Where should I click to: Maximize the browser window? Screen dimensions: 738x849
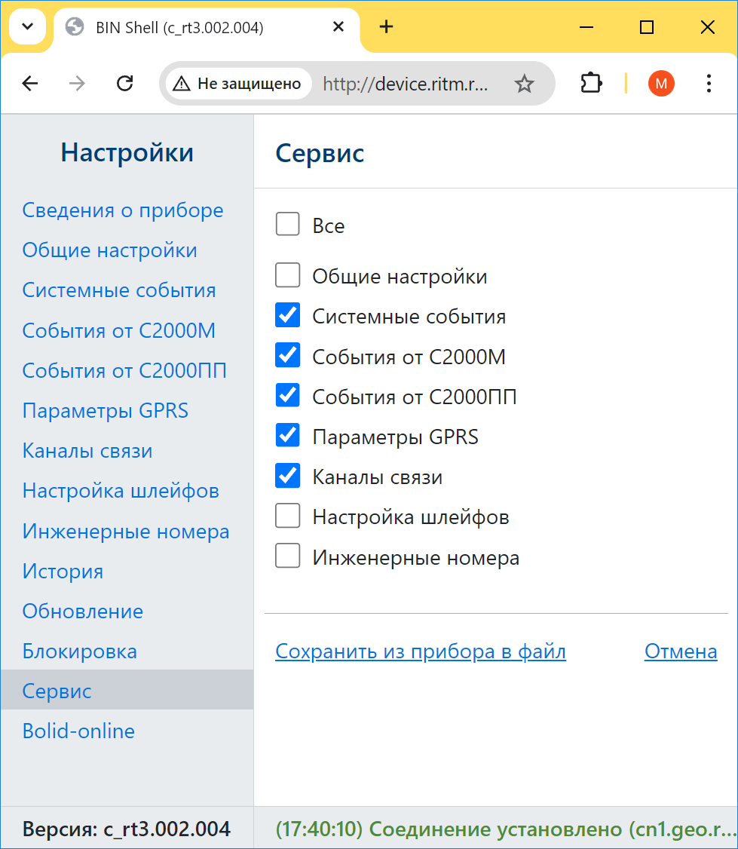tap(647, 26)
